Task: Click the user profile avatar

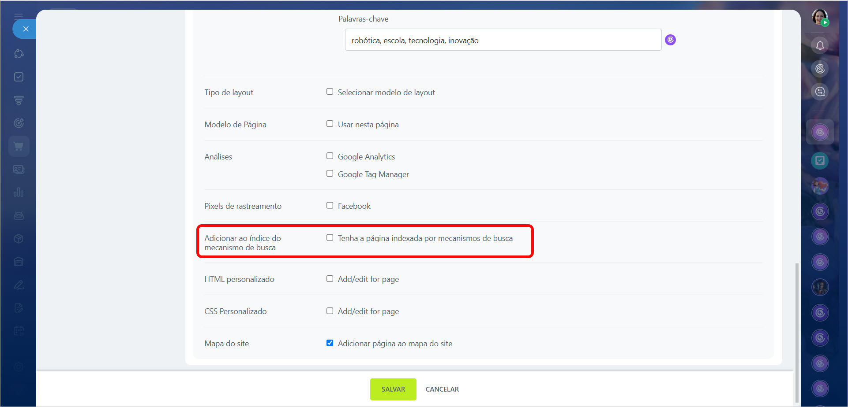Action: [820, 18]
